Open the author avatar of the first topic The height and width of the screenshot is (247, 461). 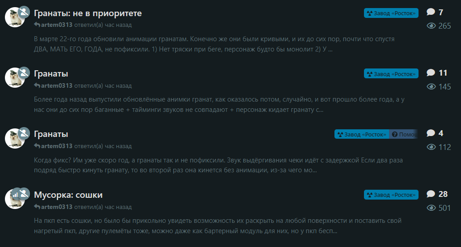[15, 17]
